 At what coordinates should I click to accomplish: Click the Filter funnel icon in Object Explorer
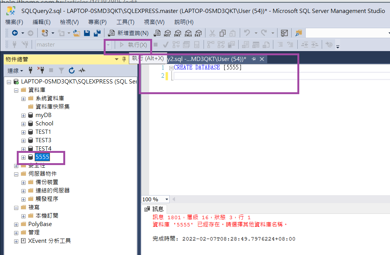click(x=61, y=71)
